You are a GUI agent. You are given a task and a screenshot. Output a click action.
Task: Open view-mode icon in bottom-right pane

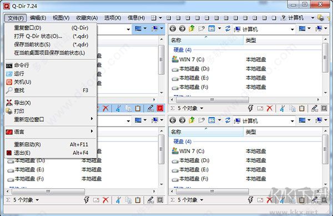(x=211, y=120)
